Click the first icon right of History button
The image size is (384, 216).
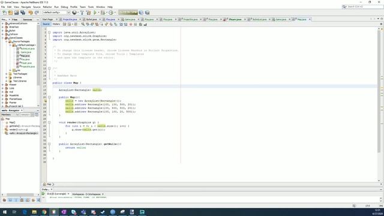pyautogui.click(x=64, y=24)
